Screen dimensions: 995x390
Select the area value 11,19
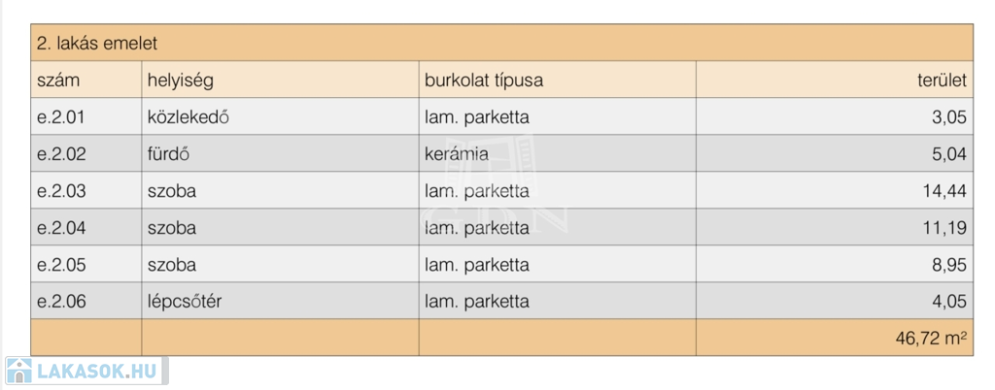point(944,228)
